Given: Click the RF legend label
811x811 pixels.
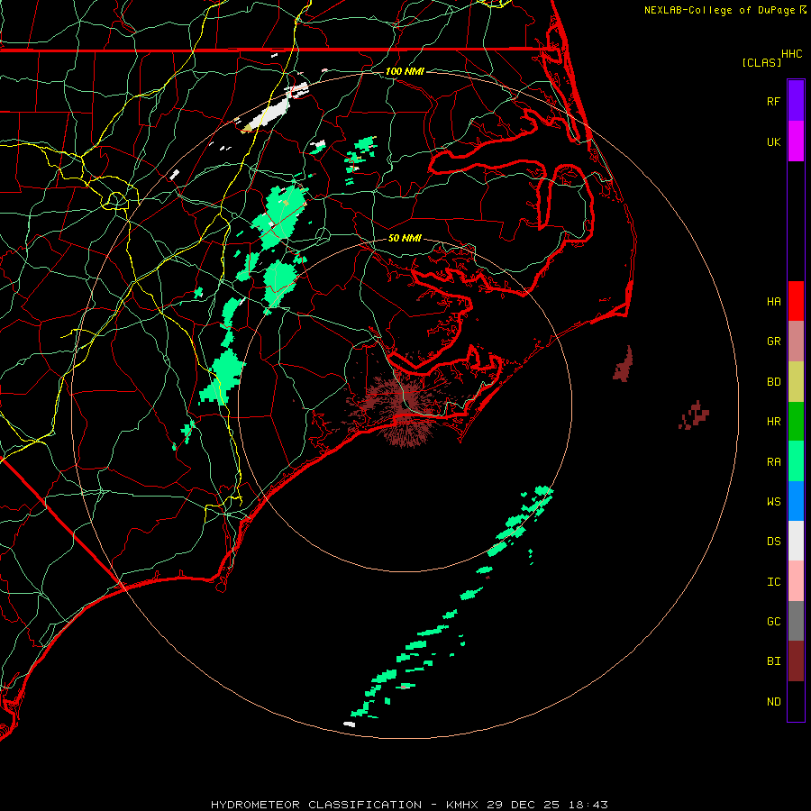Looking at the screenshot, I should coord(773,101).
